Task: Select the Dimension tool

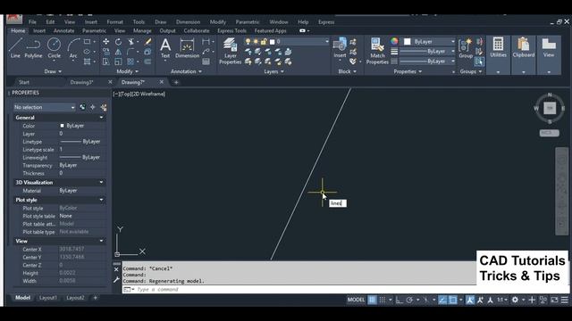Action: click(x=187, y=47)
